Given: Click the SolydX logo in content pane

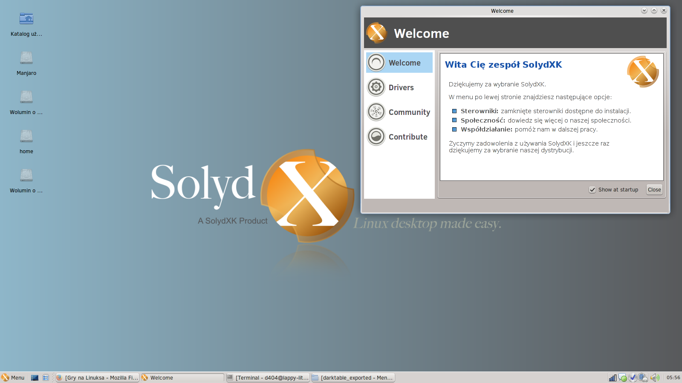Looking at the screenshot, I should click(x=643, y=71).
